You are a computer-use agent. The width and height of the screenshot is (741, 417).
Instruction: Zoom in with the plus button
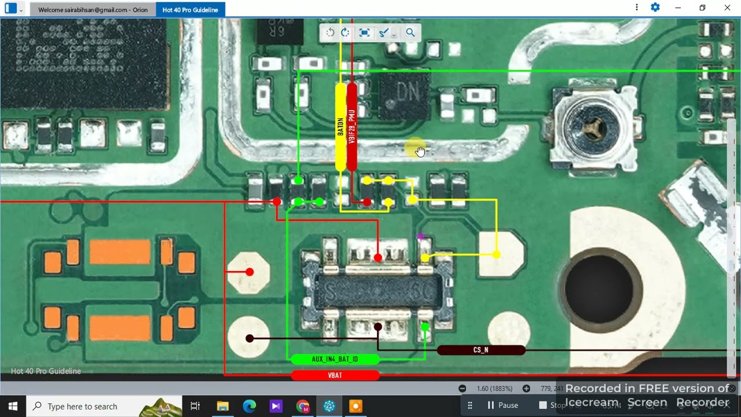click(526, 389)
